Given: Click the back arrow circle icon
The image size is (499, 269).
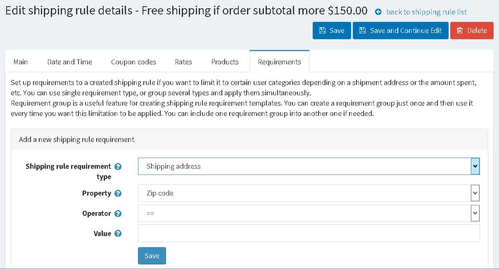Looking at the screenshot, I should coord(378,12).
